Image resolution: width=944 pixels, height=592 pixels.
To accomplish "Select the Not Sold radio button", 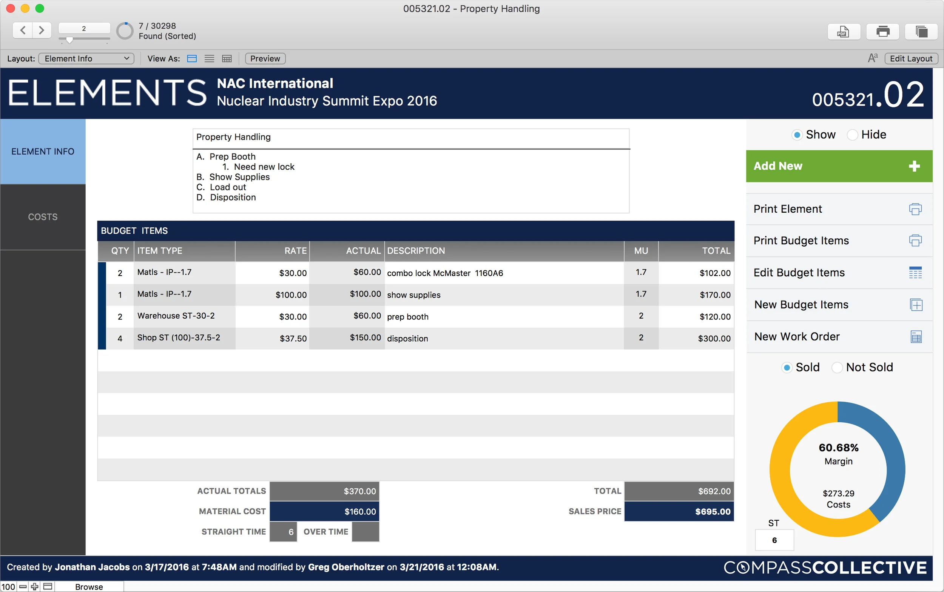I will [x=838, y=367].
